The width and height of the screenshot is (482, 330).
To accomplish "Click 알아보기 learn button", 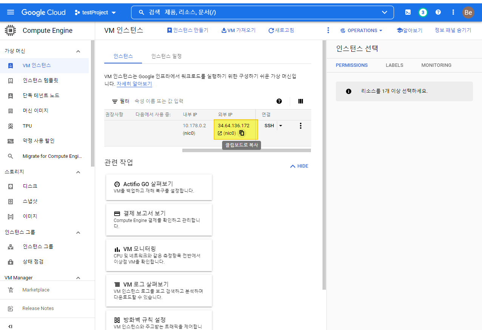I will pos(409,30).
